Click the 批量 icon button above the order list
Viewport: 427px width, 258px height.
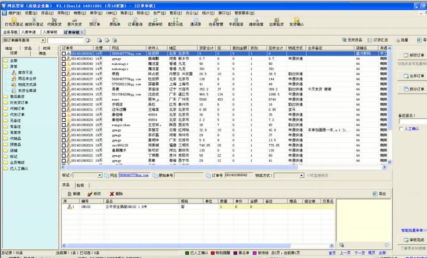[x=402, y=40]
